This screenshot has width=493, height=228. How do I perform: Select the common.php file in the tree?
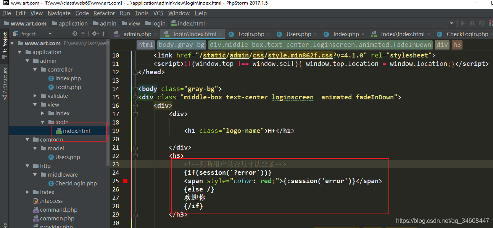pos(57,218)
